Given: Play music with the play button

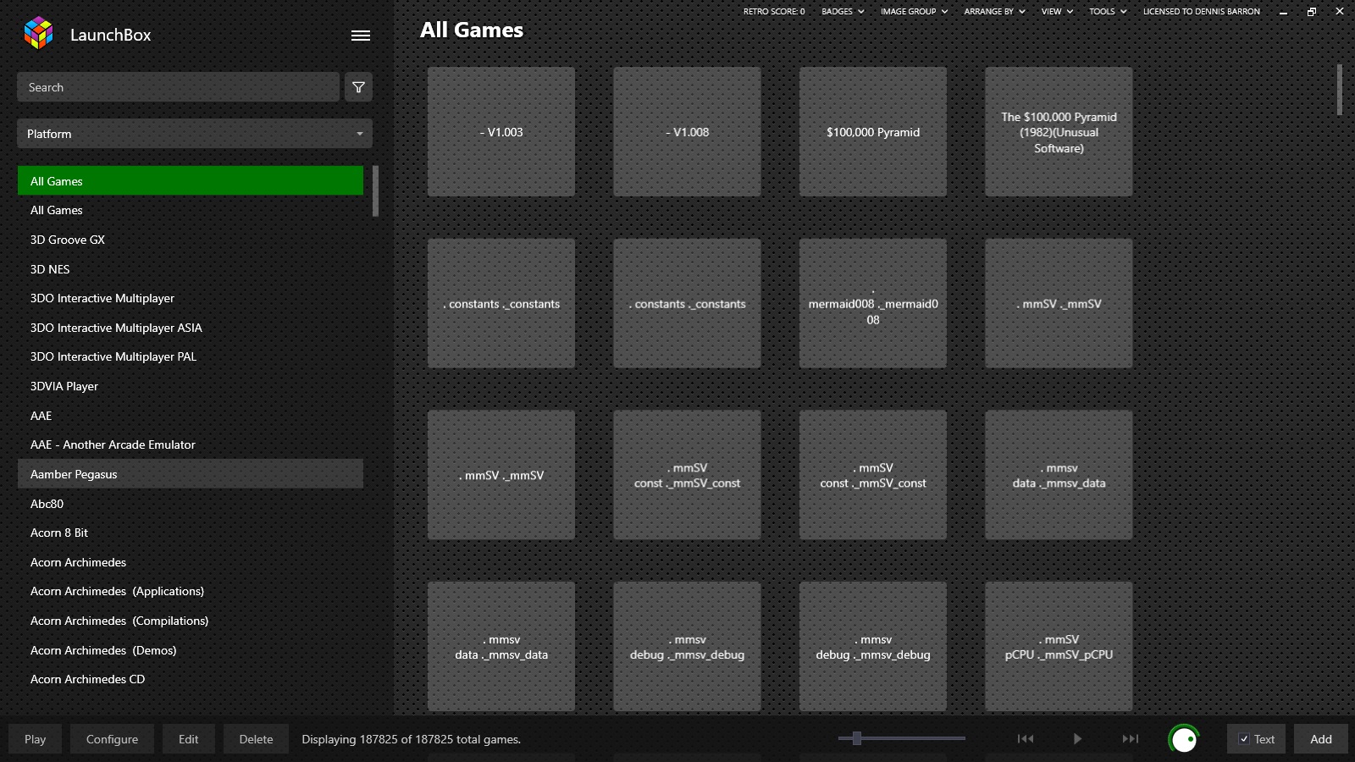Looking at the screenshot, I should pyautogui.click(x=1077, y=739).
